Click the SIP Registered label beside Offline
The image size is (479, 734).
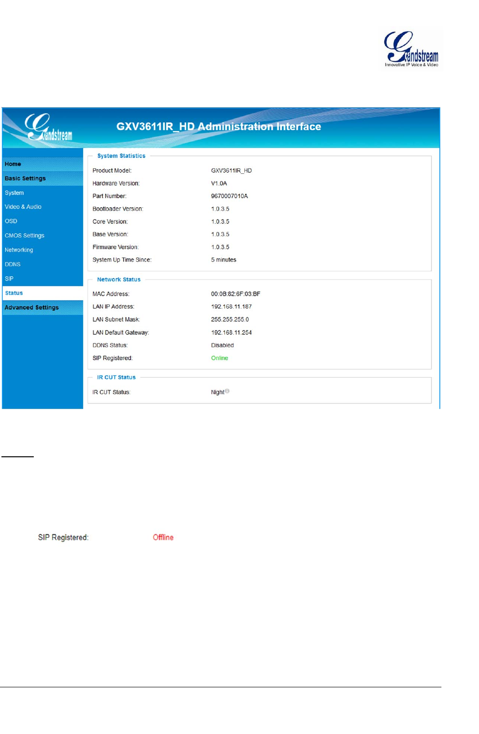click(63, 537)
